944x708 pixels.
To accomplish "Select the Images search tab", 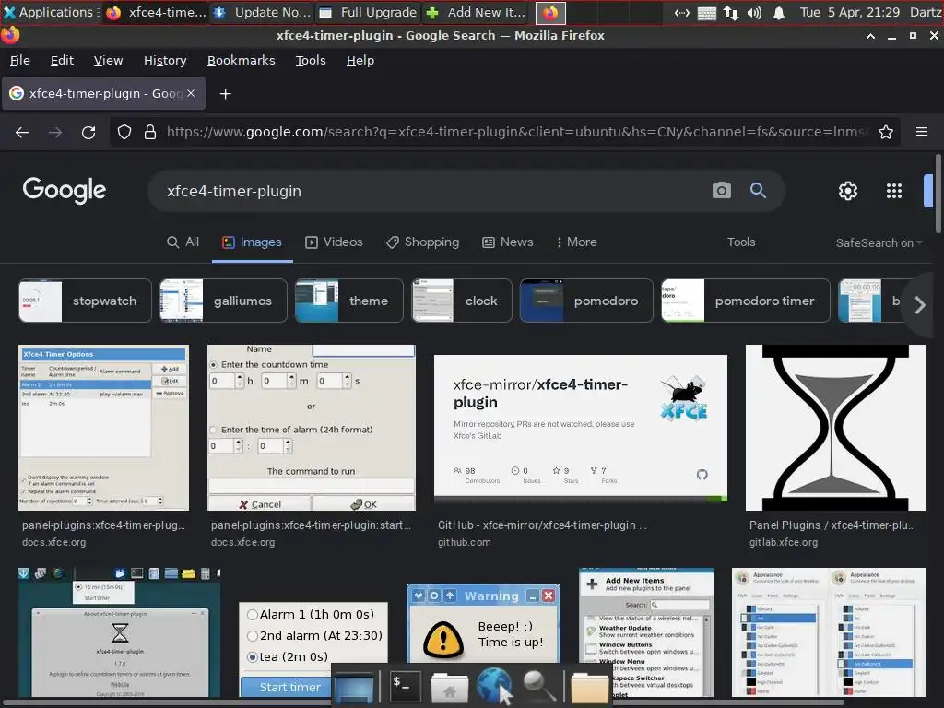I will [x=252, y=242].
